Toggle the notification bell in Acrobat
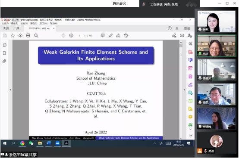Image resolution: width=239 pixels, height=158 pixels. click(x=177, y=28)
